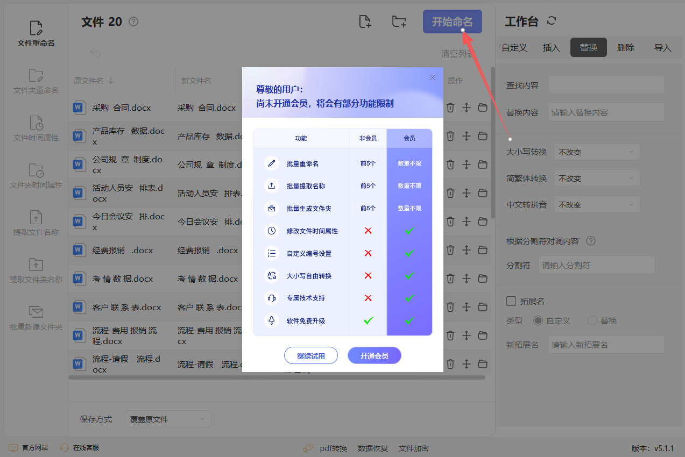Sort by the 原文件名 column arrow
Screen dimensions: 685x457
[x=111, y=81]
